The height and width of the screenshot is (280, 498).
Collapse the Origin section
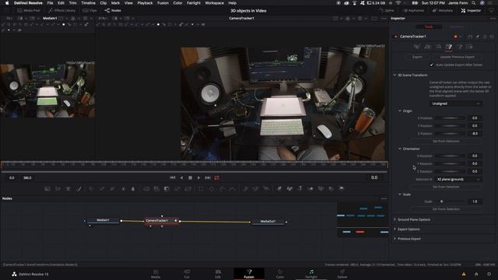(x=400, y=110)
